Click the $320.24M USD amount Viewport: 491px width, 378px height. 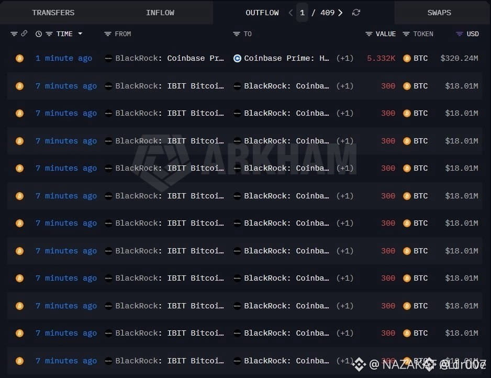coord(459,58)
